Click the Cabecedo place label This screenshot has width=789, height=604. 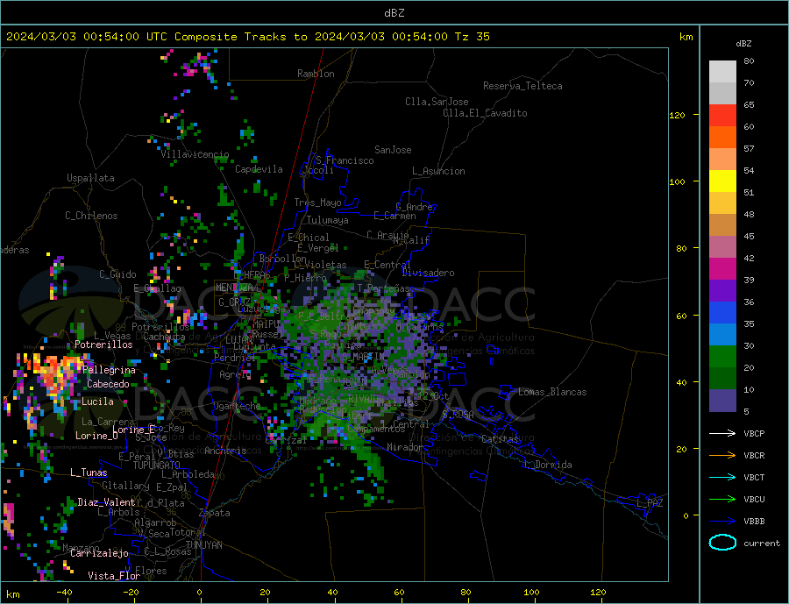(x=108, y=384)
